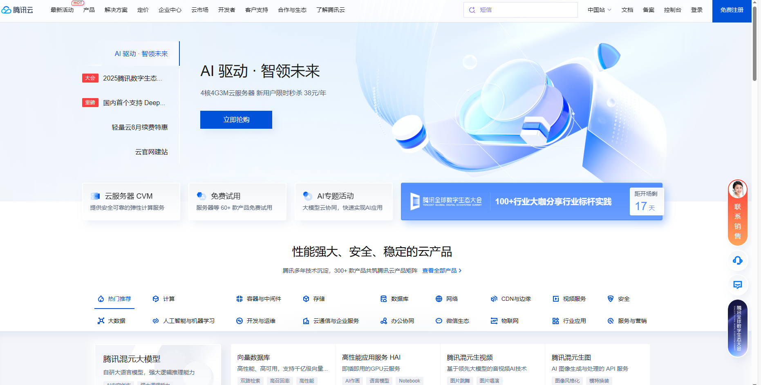Open the 免费试用 card
Image resolution: width=761 pixels, height=385 pixels.
coord(237,201)
